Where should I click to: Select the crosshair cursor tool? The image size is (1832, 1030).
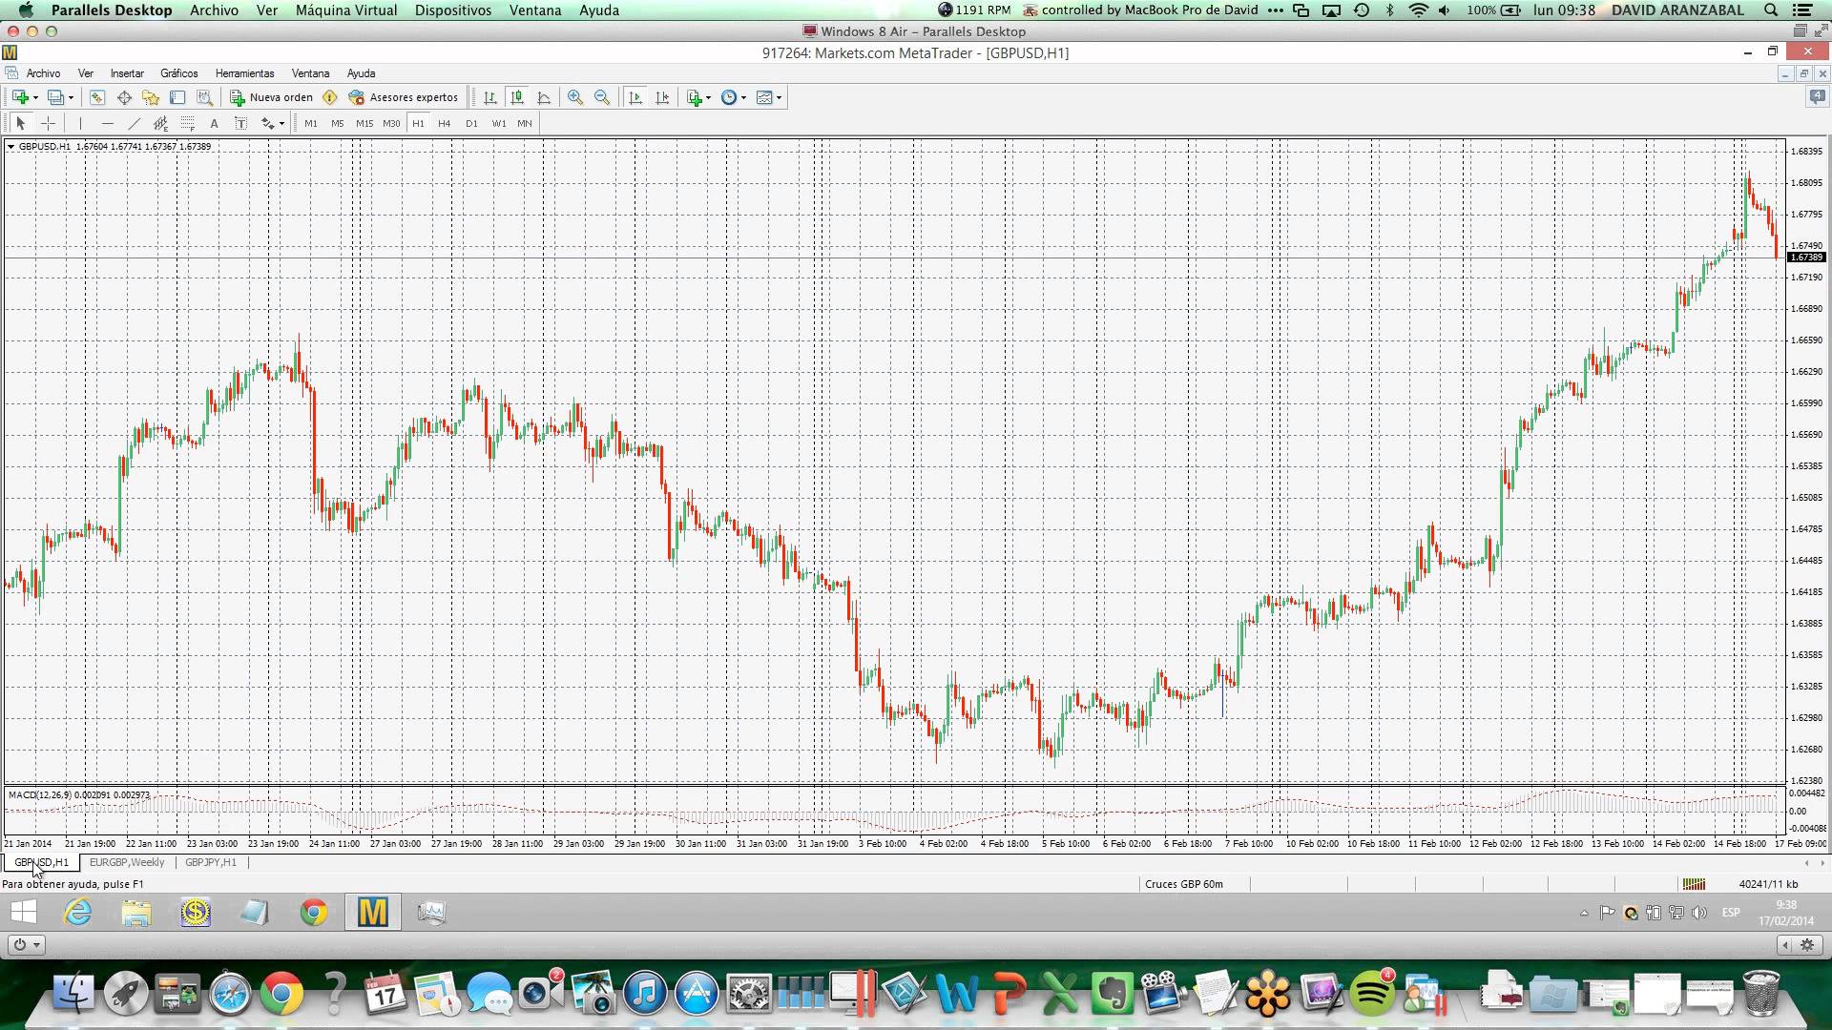(x=49, y=123)
